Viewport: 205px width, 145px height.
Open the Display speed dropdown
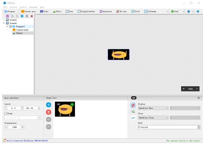(x=185, y=108)
